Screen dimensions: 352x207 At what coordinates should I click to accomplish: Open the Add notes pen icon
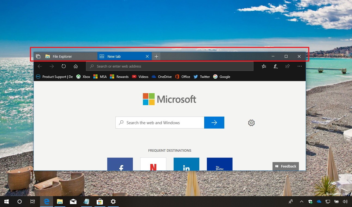(x=276, y=66)
